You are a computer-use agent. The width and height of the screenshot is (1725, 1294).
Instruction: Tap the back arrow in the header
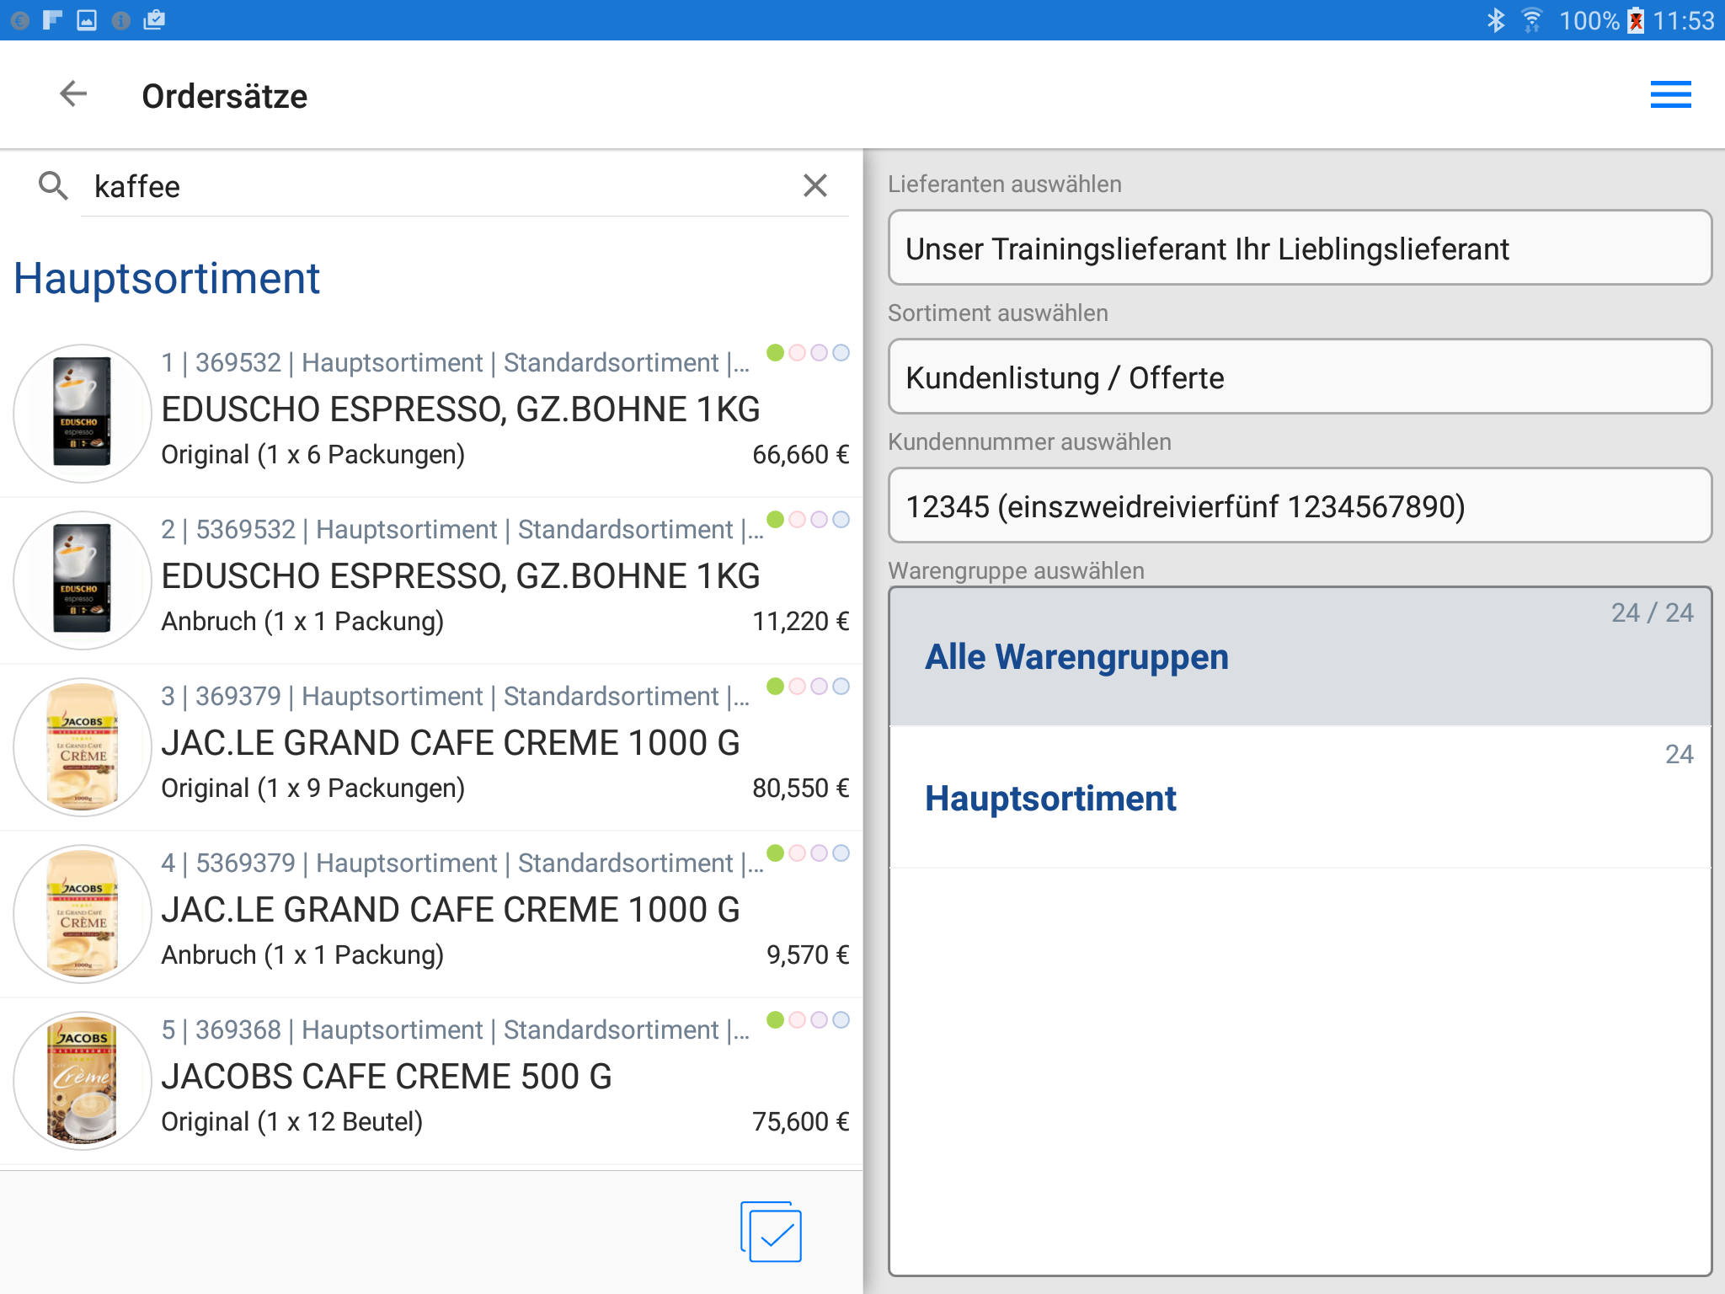coord(74,94)
